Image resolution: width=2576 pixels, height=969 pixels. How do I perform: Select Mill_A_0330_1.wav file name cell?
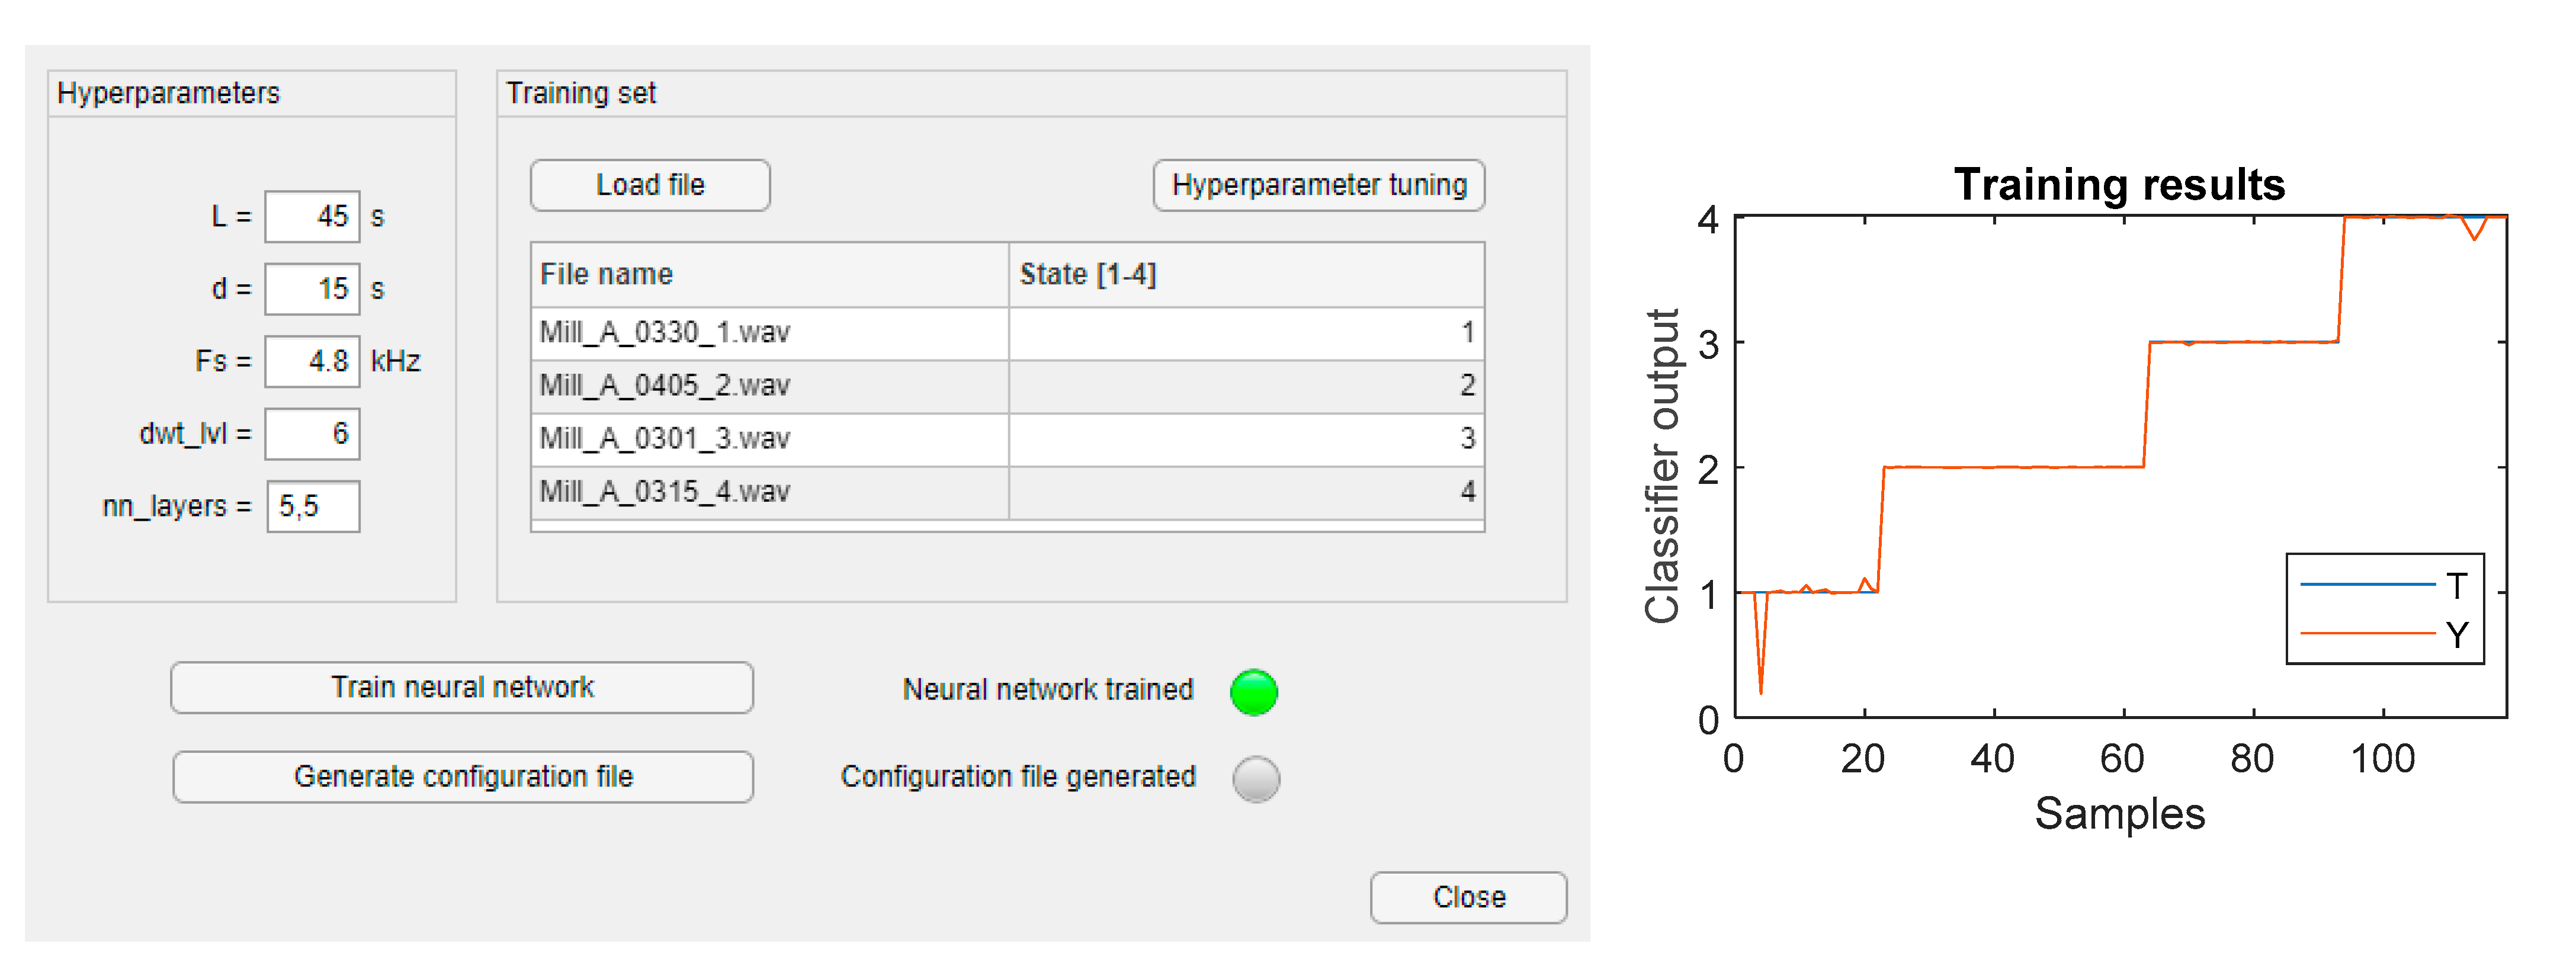tap(768, 333)
